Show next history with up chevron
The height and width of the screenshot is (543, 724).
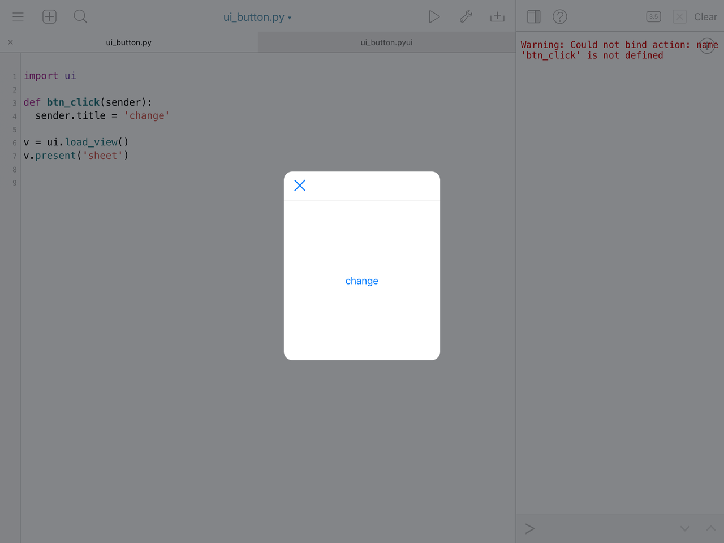[711, 529]
